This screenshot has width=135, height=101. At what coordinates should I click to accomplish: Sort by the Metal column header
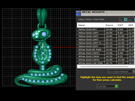[x=91, y=25]
